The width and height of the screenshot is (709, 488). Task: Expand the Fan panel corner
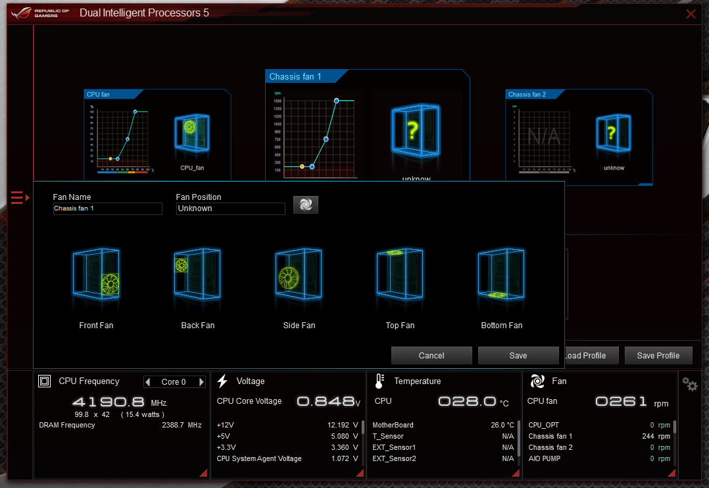coord(672,473)
